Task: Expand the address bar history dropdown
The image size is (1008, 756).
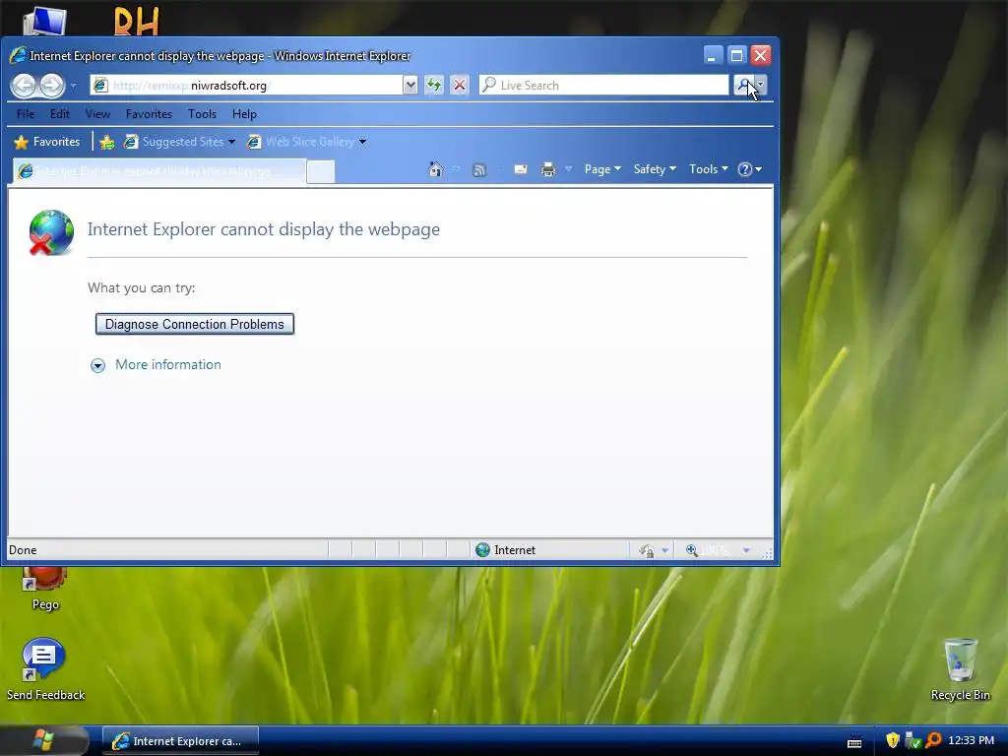Action: 410,85
